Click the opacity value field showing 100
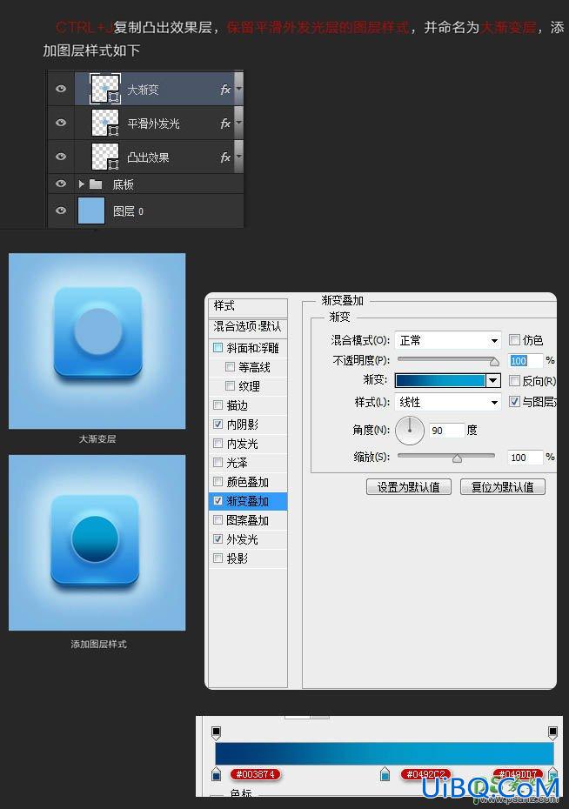 click(x=525, y=361)
